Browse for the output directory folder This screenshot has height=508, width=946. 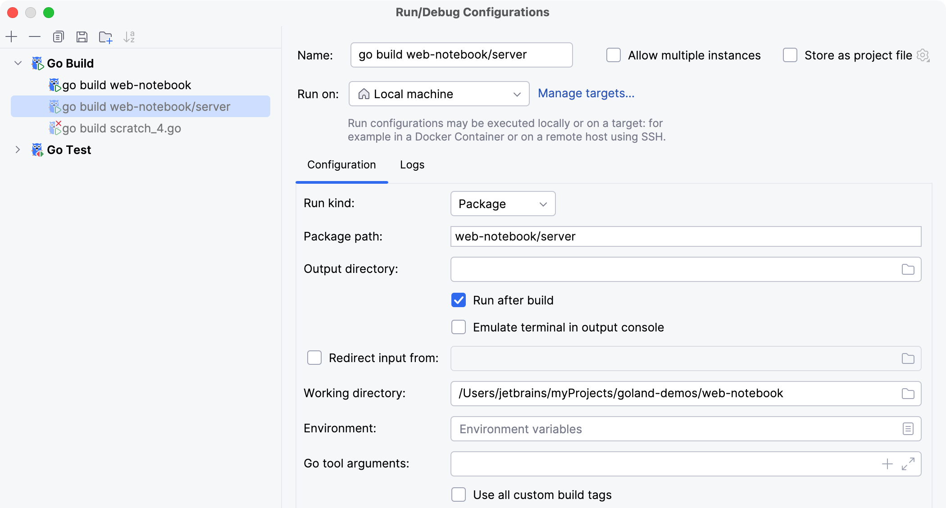(908, 269)
